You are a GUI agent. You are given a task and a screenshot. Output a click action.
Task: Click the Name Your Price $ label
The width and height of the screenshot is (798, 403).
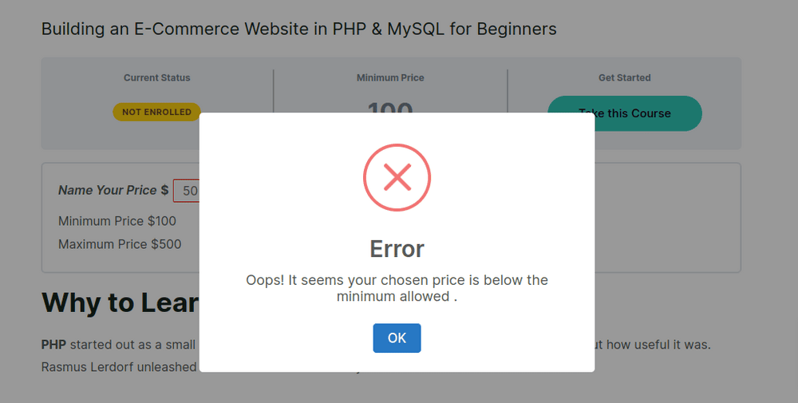[113, 191]
